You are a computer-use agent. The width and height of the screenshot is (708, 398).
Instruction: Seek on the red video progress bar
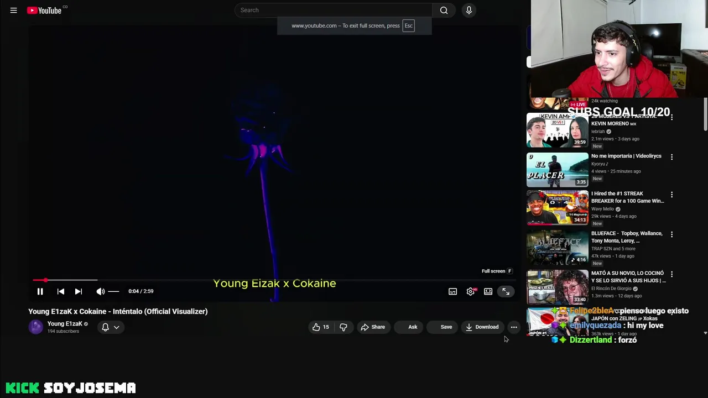pyautogui.click(x=273, y=280)
